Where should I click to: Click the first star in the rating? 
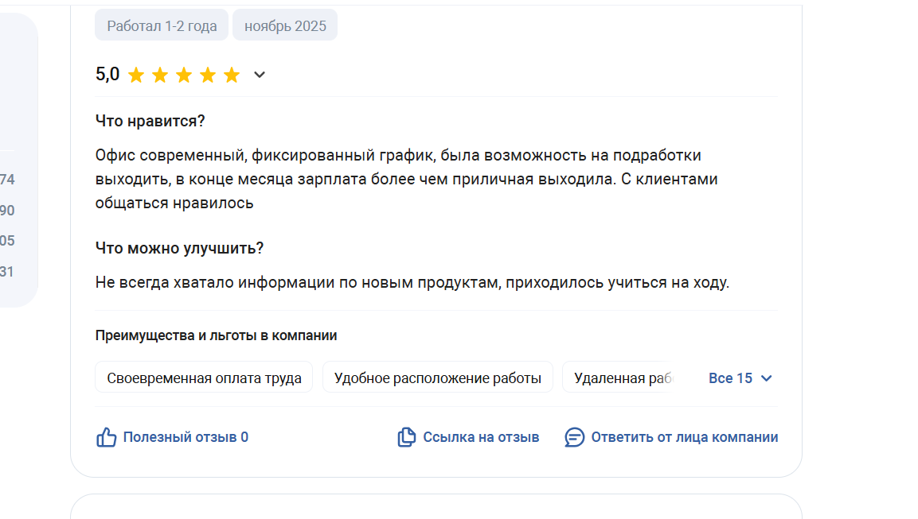click(x=136, y=75)
